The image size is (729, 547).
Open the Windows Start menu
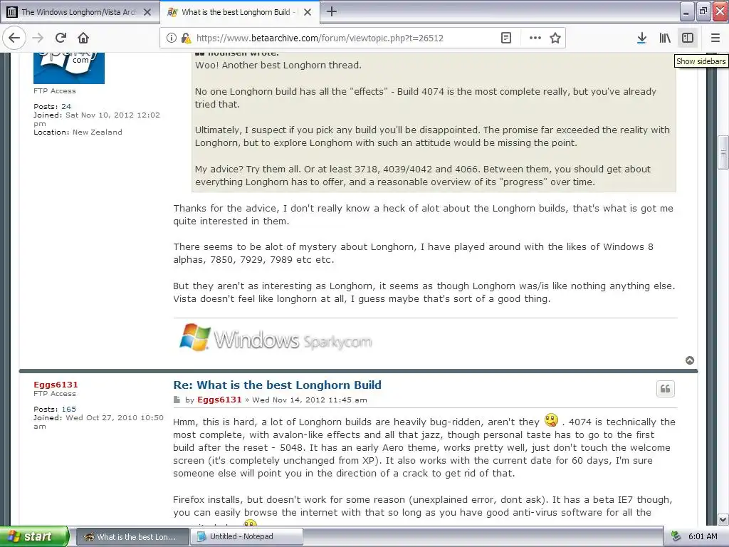33,536
